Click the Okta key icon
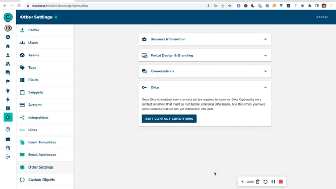This screenshot has width=336, height=189. tap(144, 87)
